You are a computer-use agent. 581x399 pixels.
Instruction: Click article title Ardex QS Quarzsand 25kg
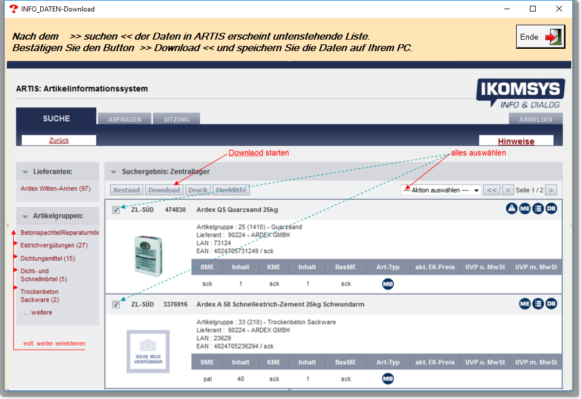(x=237, y=210)
